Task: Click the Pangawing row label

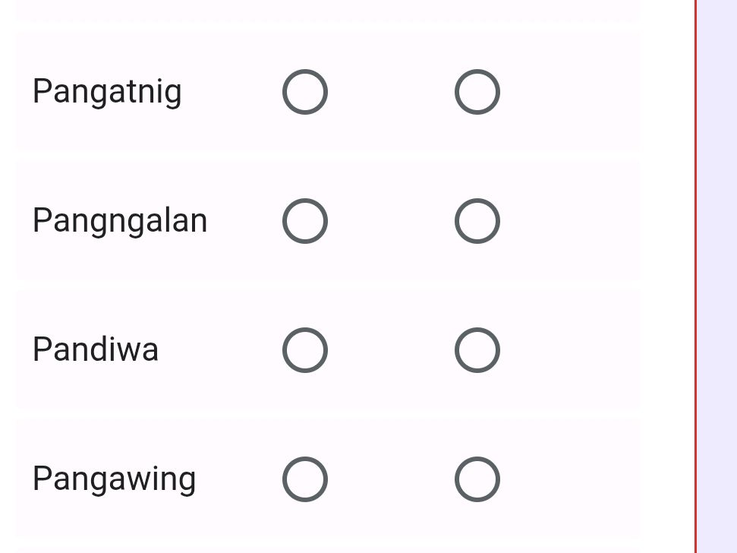Action: [114, 479]
